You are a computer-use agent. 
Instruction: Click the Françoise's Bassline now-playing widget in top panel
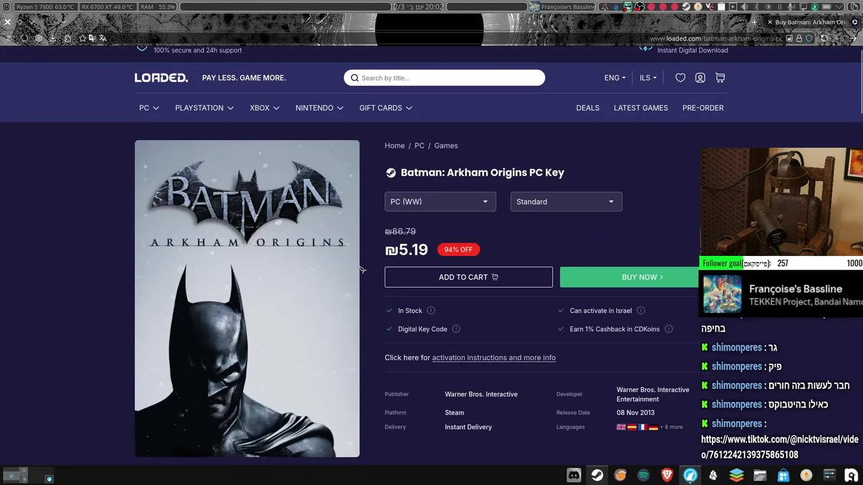click(562, 7)
